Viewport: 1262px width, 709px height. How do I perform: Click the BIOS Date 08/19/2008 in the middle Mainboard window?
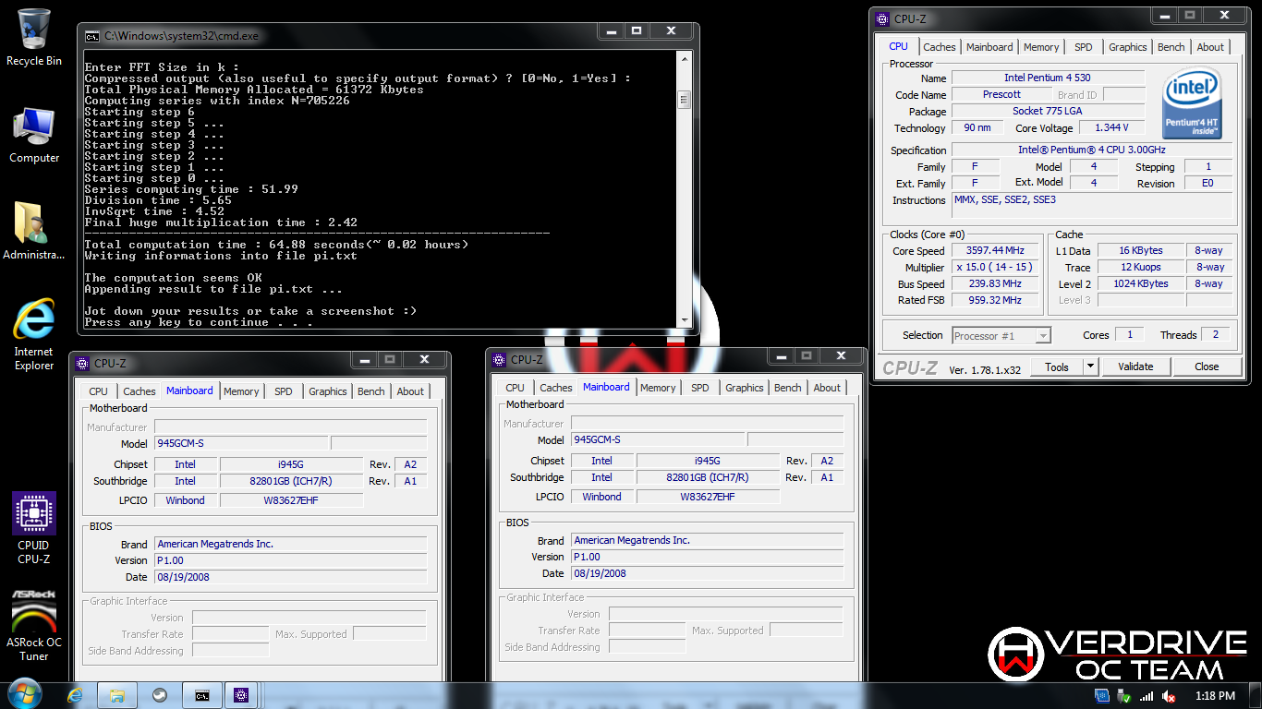point(707,574)
